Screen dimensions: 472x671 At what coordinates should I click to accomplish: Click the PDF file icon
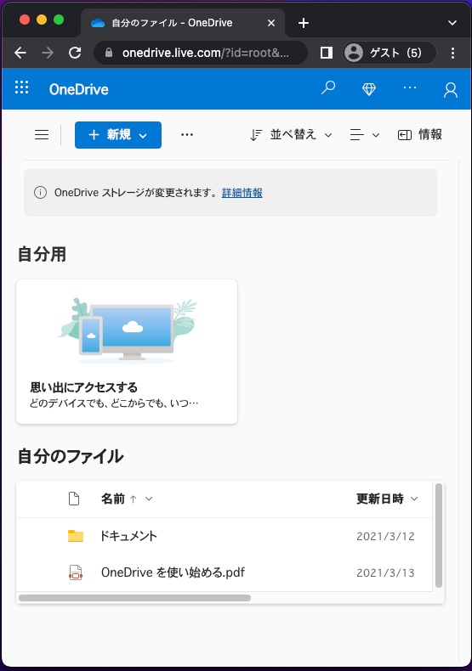[x=76, y=572]
